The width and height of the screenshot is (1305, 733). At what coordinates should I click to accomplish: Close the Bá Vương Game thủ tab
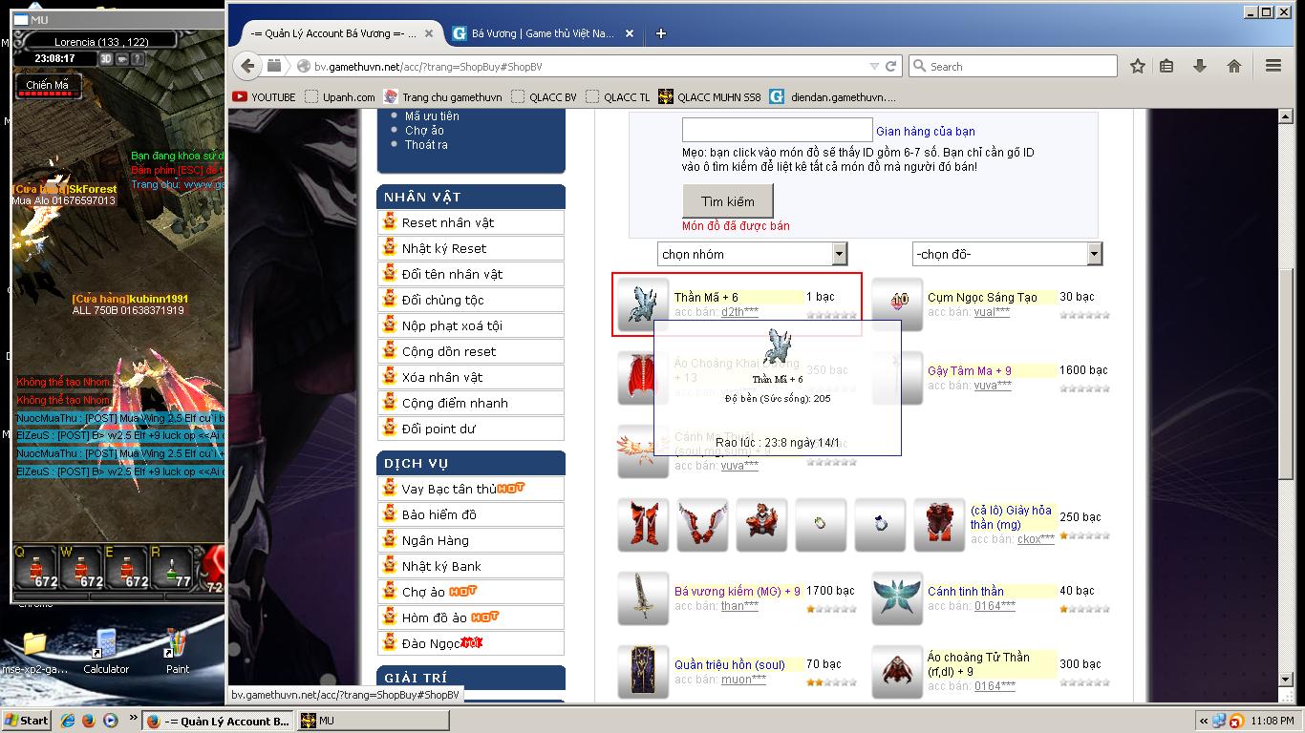pos(630,33)
